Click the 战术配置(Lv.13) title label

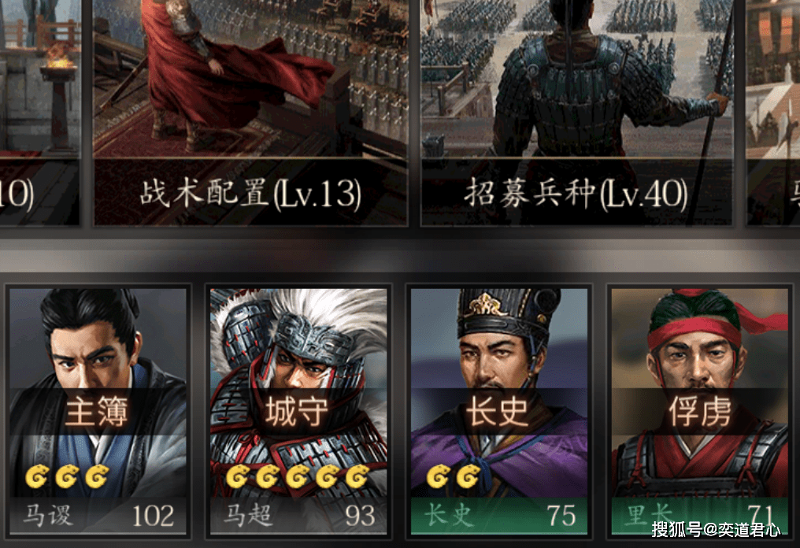pyautogui.click(x=250, y=194)
